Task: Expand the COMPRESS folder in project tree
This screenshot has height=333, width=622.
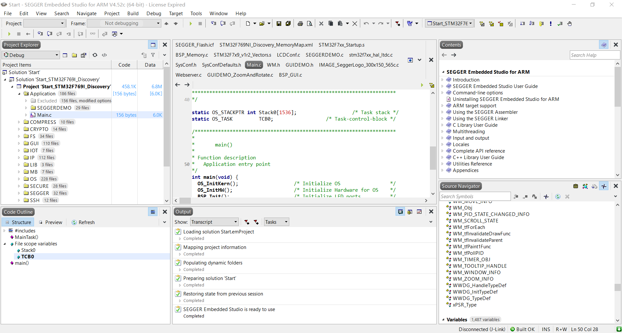Action: click(x=19, y=122)
